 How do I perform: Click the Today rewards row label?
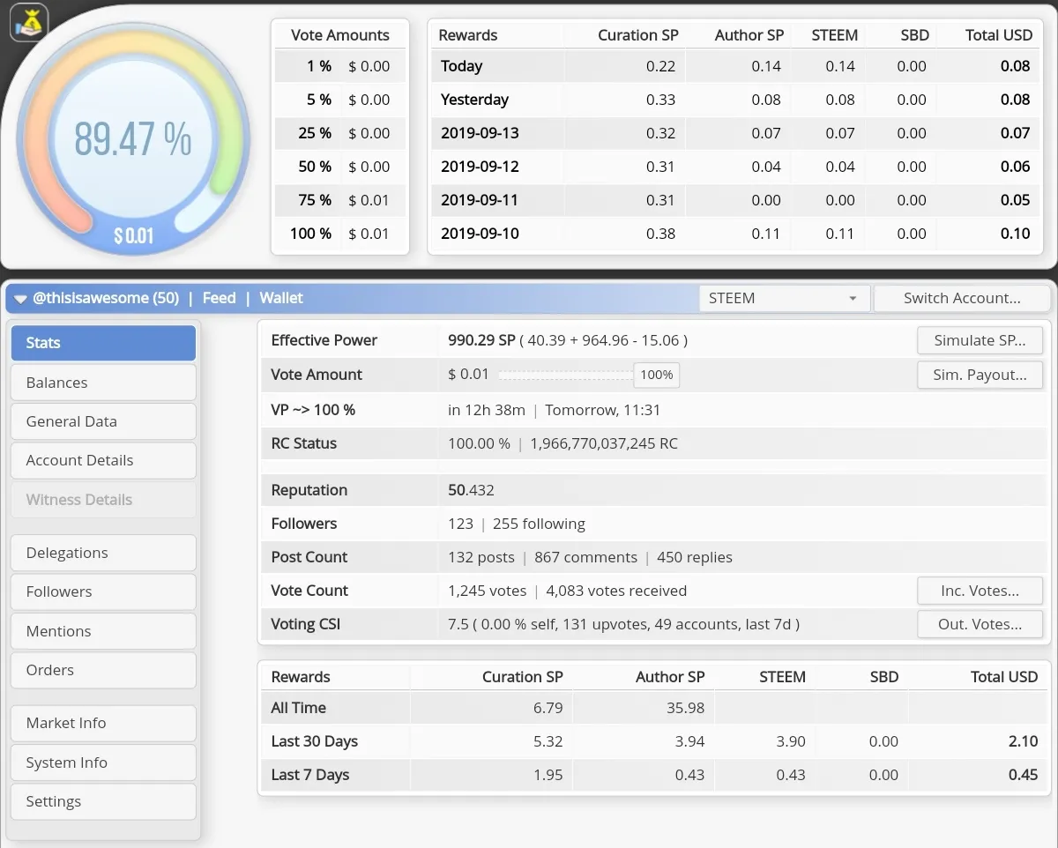pyautogui.click(x=462, y=66)
